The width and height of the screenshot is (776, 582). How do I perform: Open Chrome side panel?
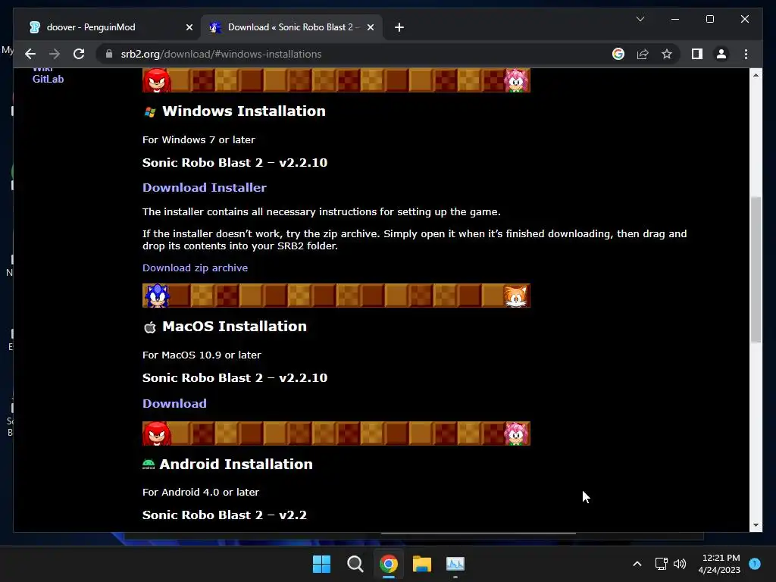(697, 54)
